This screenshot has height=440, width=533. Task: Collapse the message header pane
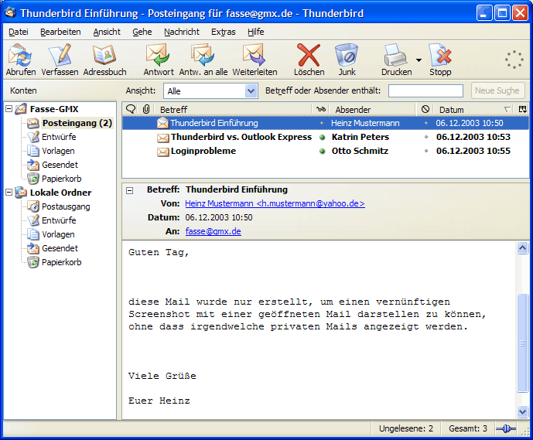pyautogui.click(x=129, y=190)
